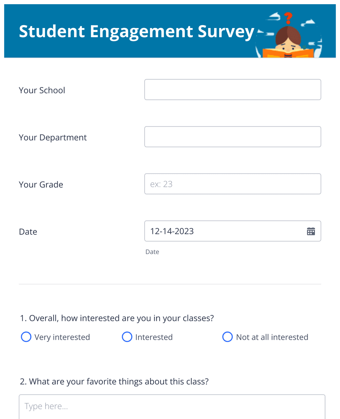Viewport: 340px width, 419px height.
Task: Click the 'Your School' label
Action: 42,90
